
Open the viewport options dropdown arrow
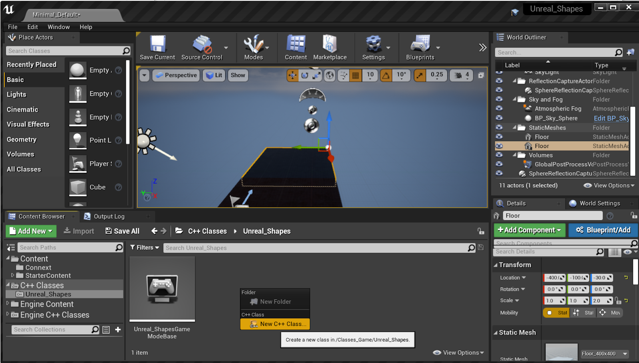pos(145,75)
